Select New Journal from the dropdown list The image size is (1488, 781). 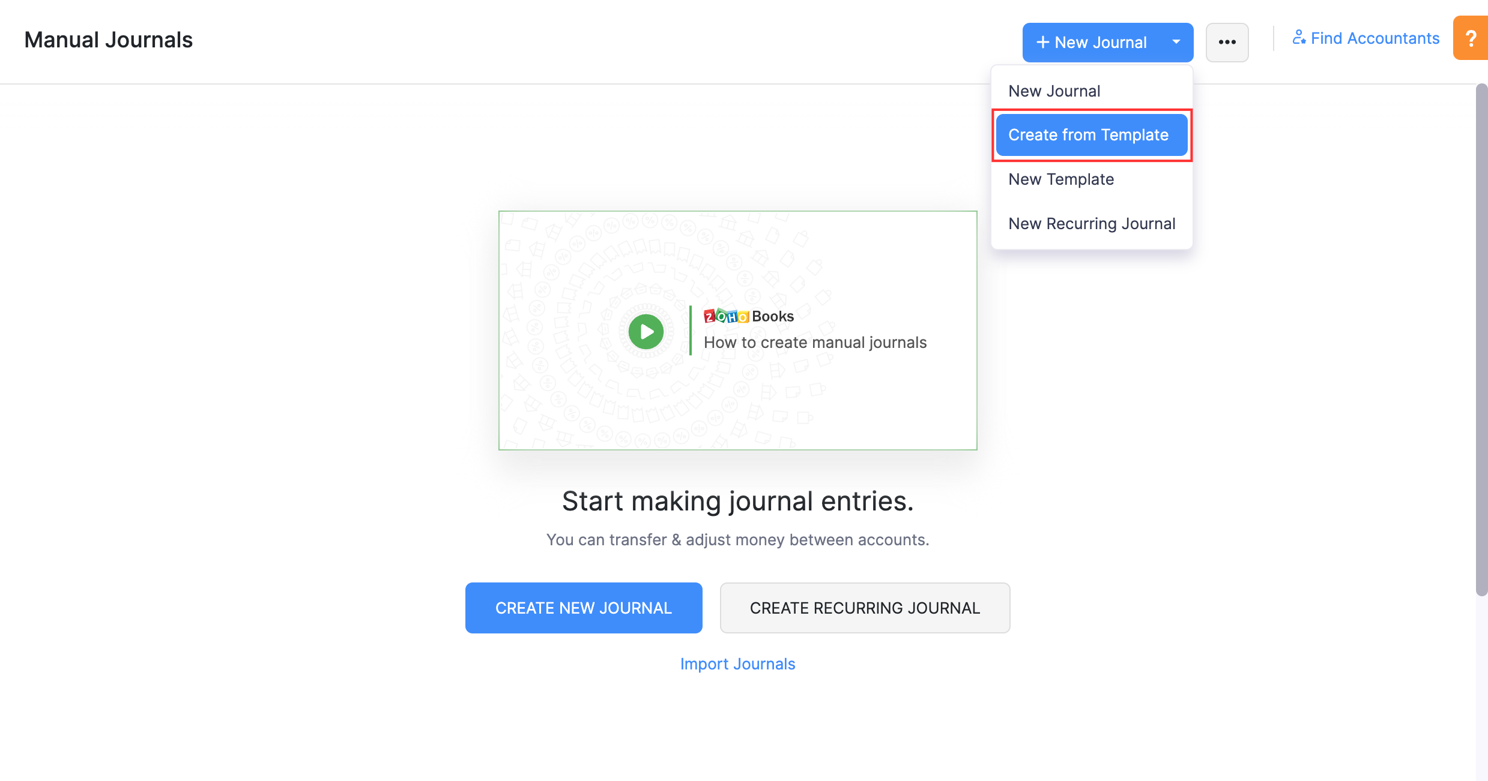pos(1054,90)
